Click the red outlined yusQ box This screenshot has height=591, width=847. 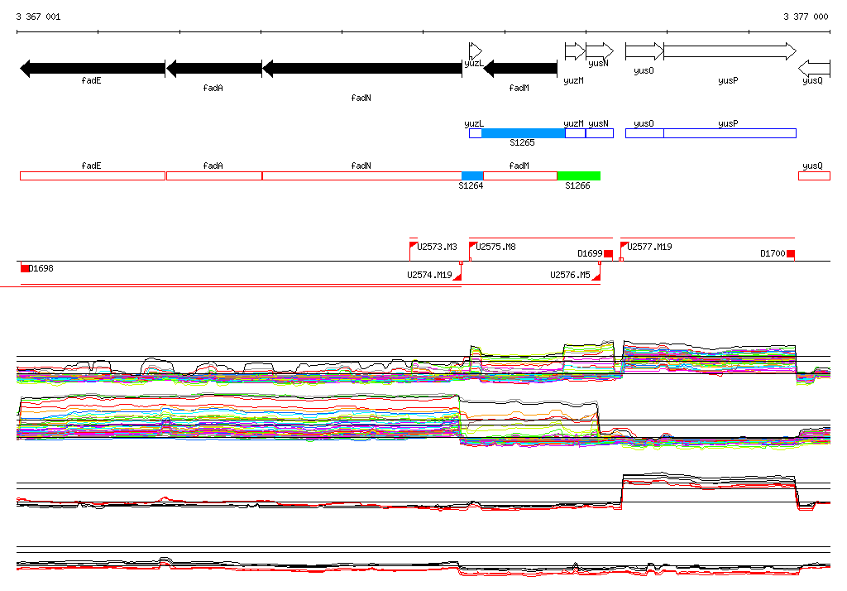pos(814,175)
